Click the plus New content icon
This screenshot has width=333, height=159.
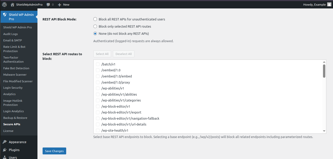pos(60,5)
